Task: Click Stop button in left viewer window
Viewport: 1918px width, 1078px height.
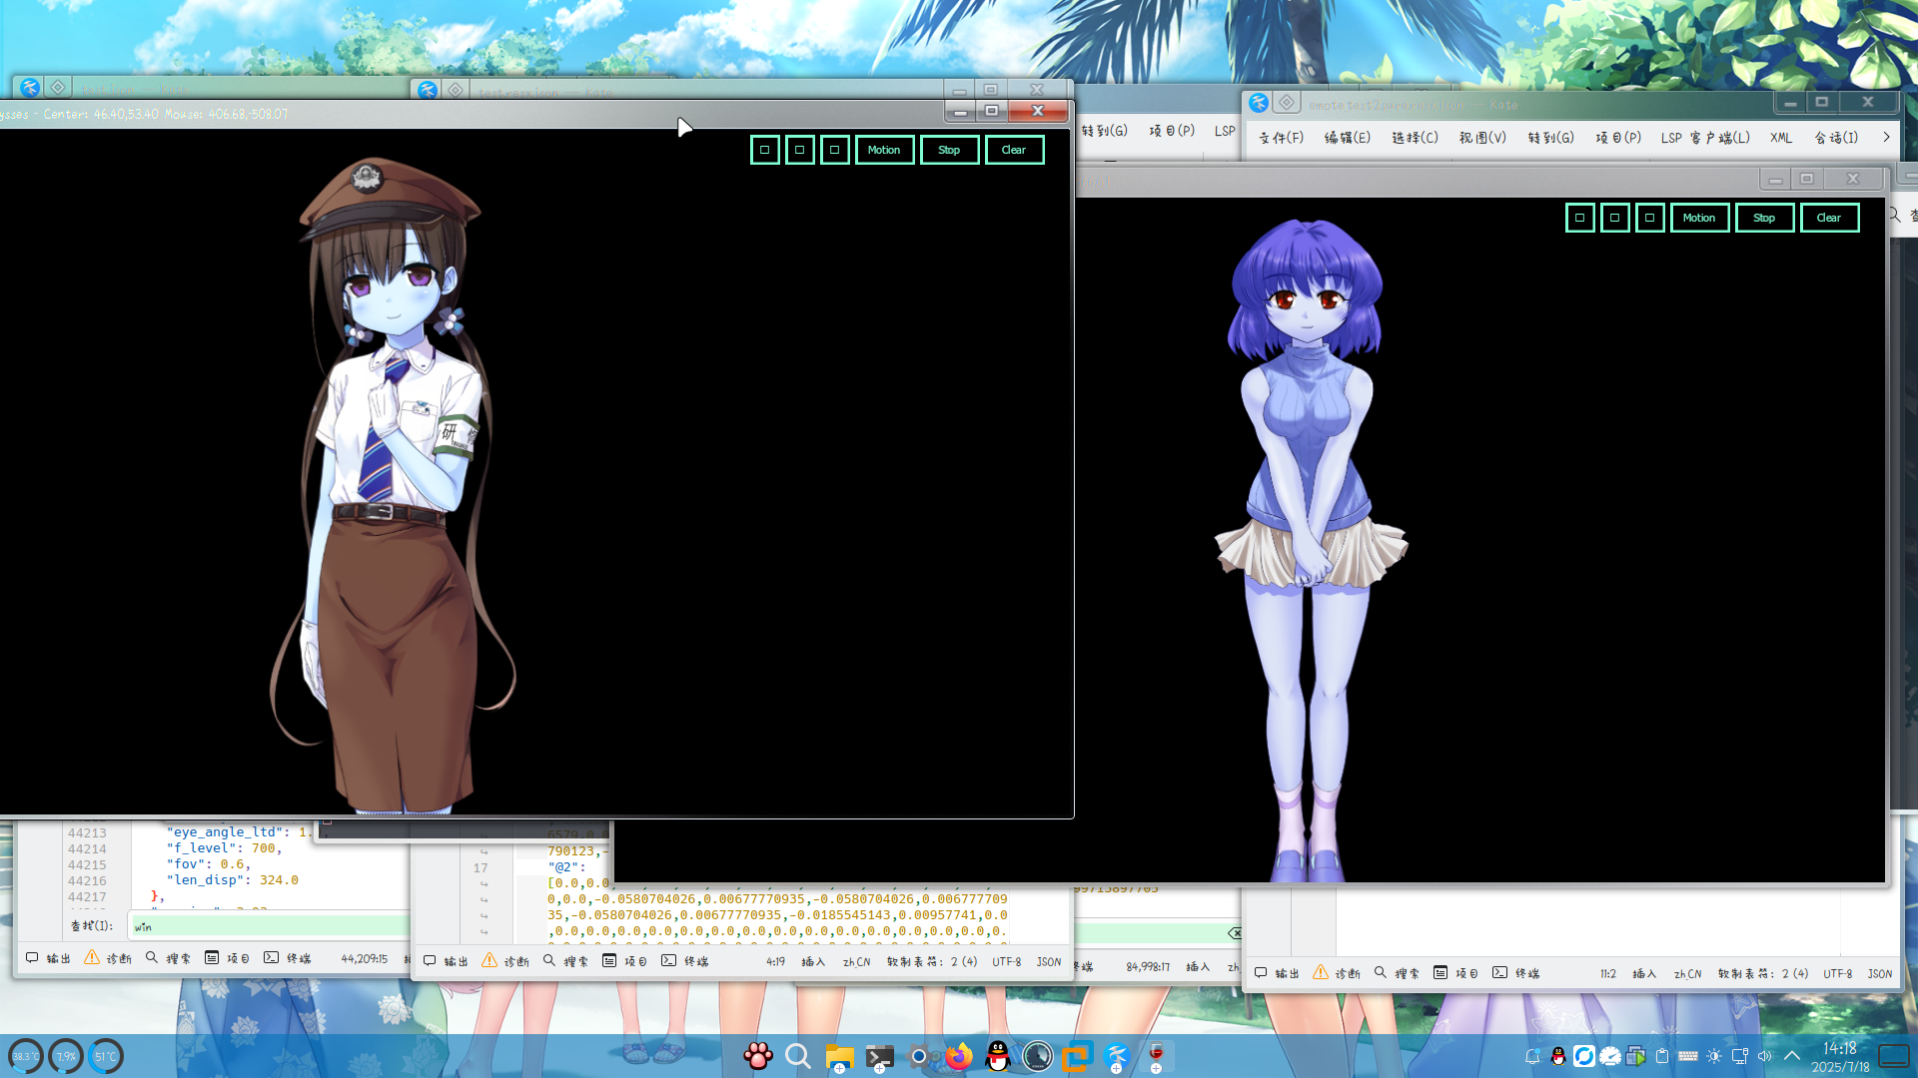Action: point(949,150)
